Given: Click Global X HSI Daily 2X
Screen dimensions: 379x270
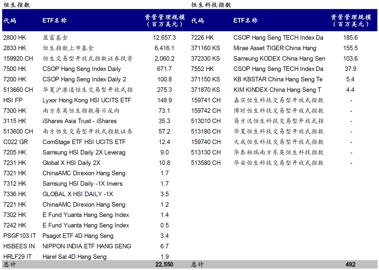Looking at the screenshot, I should 71,163.
